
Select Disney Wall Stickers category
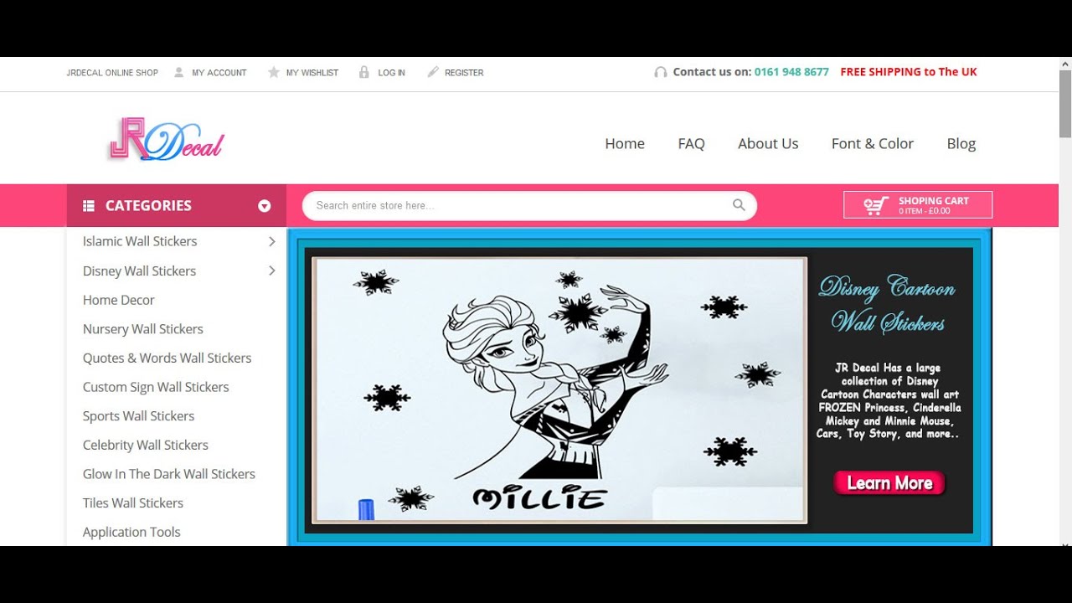click(139, 271)
